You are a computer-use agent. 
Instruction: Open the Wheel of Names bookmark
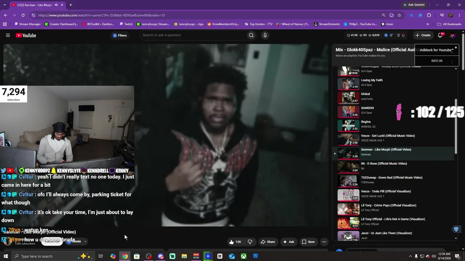tap(292, 24)
